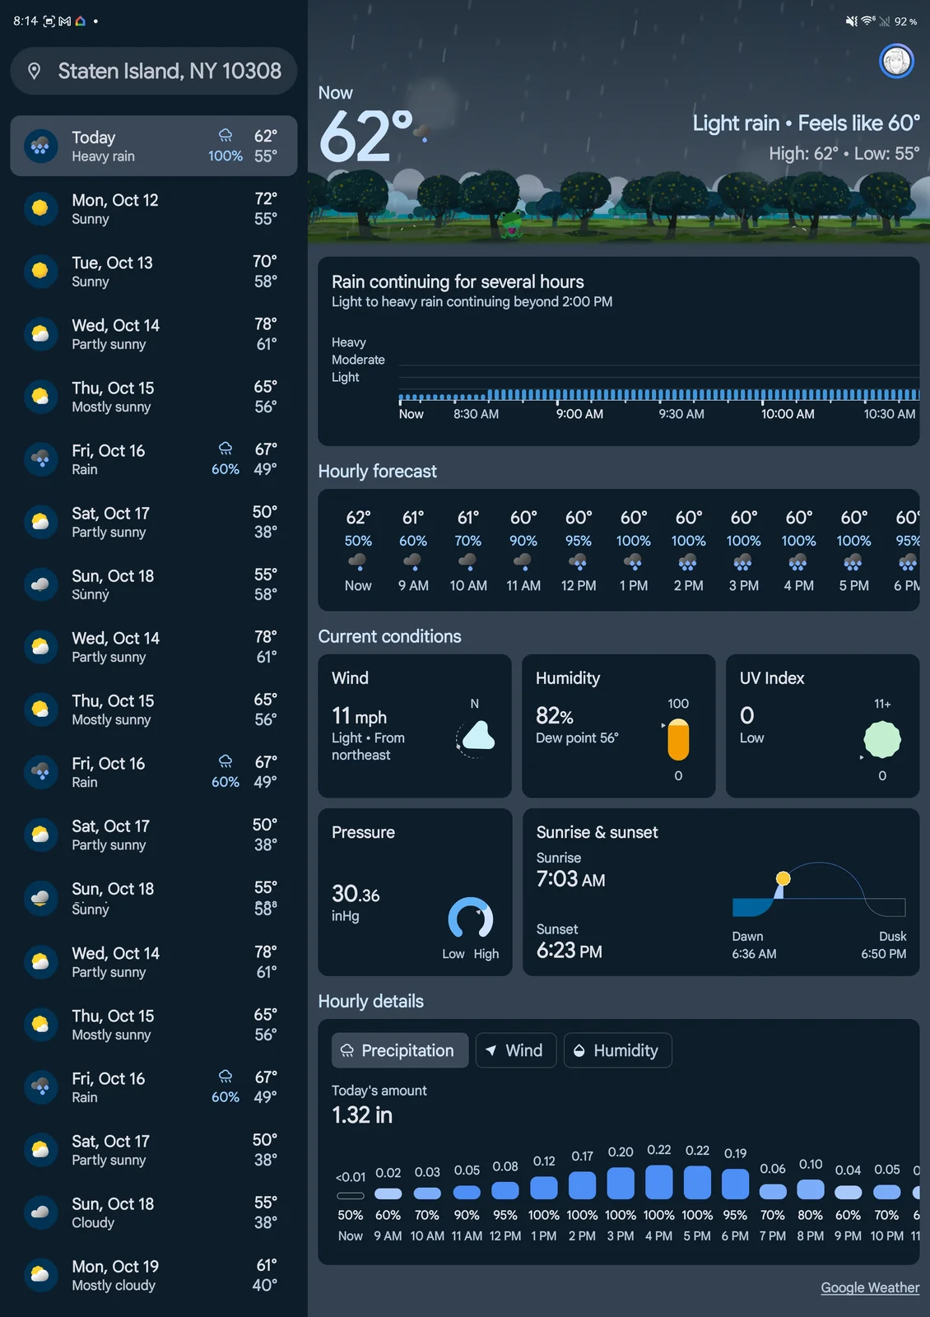Tap the muted sound icon in status bar
The image size is (930, 1317).
[x=852, y=21]
